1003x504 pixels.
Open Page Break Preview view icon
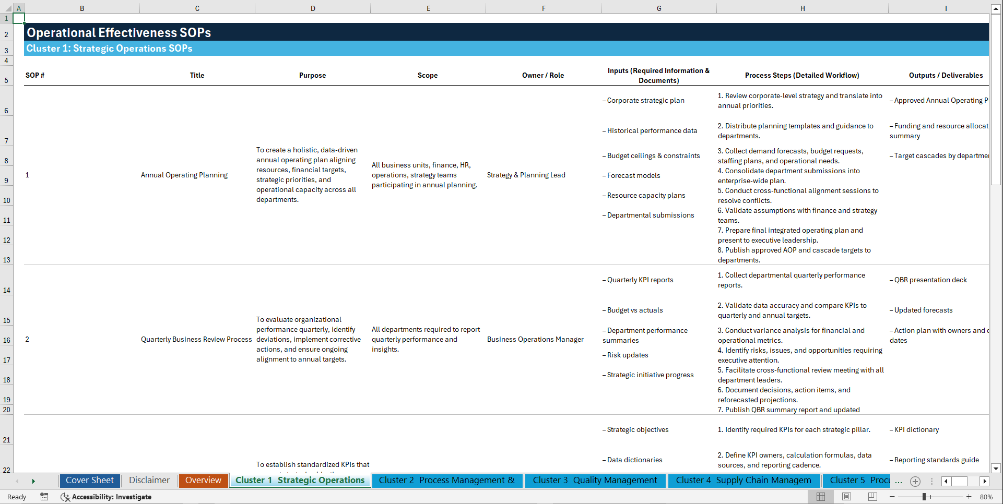click(x=871, y=497)
